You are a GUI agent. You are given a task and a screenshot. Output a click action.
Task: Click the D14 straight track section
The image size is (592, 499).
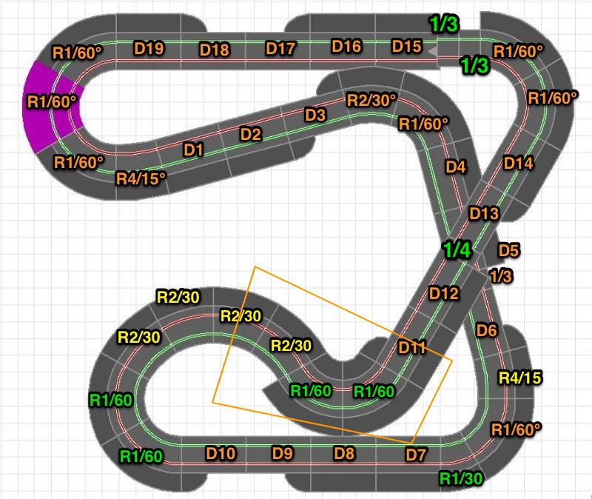518,163
